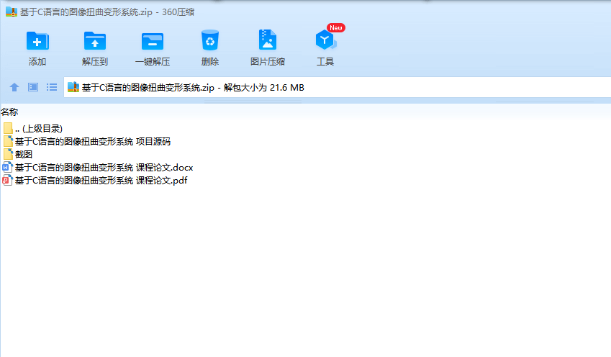Select the 项目源码 folder
Viewport: 611px width, 357px height.
tap(86, 142)
